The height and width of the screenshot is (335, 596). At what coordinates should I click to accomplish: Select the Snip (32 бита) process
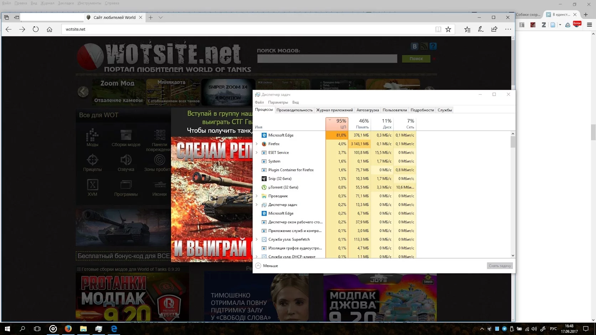[334, 179]
